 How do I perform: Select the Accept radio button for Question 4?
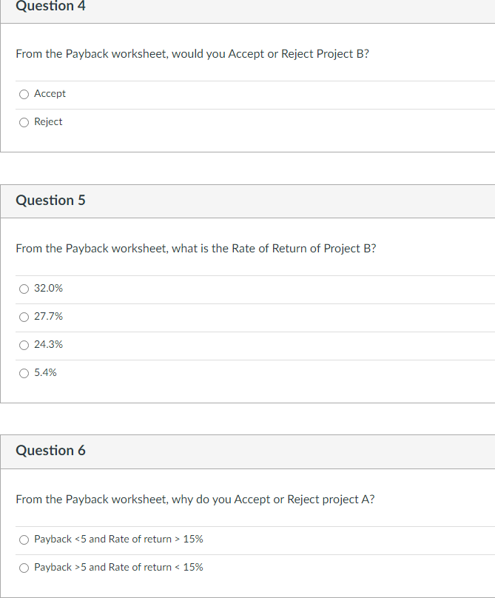click(x=24, y=93)
